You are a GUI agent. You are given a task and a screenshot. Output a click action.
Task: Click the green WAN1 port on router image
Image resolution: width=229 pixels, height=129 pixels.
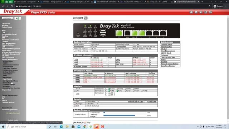click(119, 33)
